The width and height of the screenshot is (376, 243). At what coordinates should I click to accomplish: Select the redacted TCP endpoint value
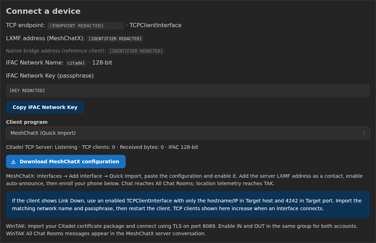coord(86,26)
